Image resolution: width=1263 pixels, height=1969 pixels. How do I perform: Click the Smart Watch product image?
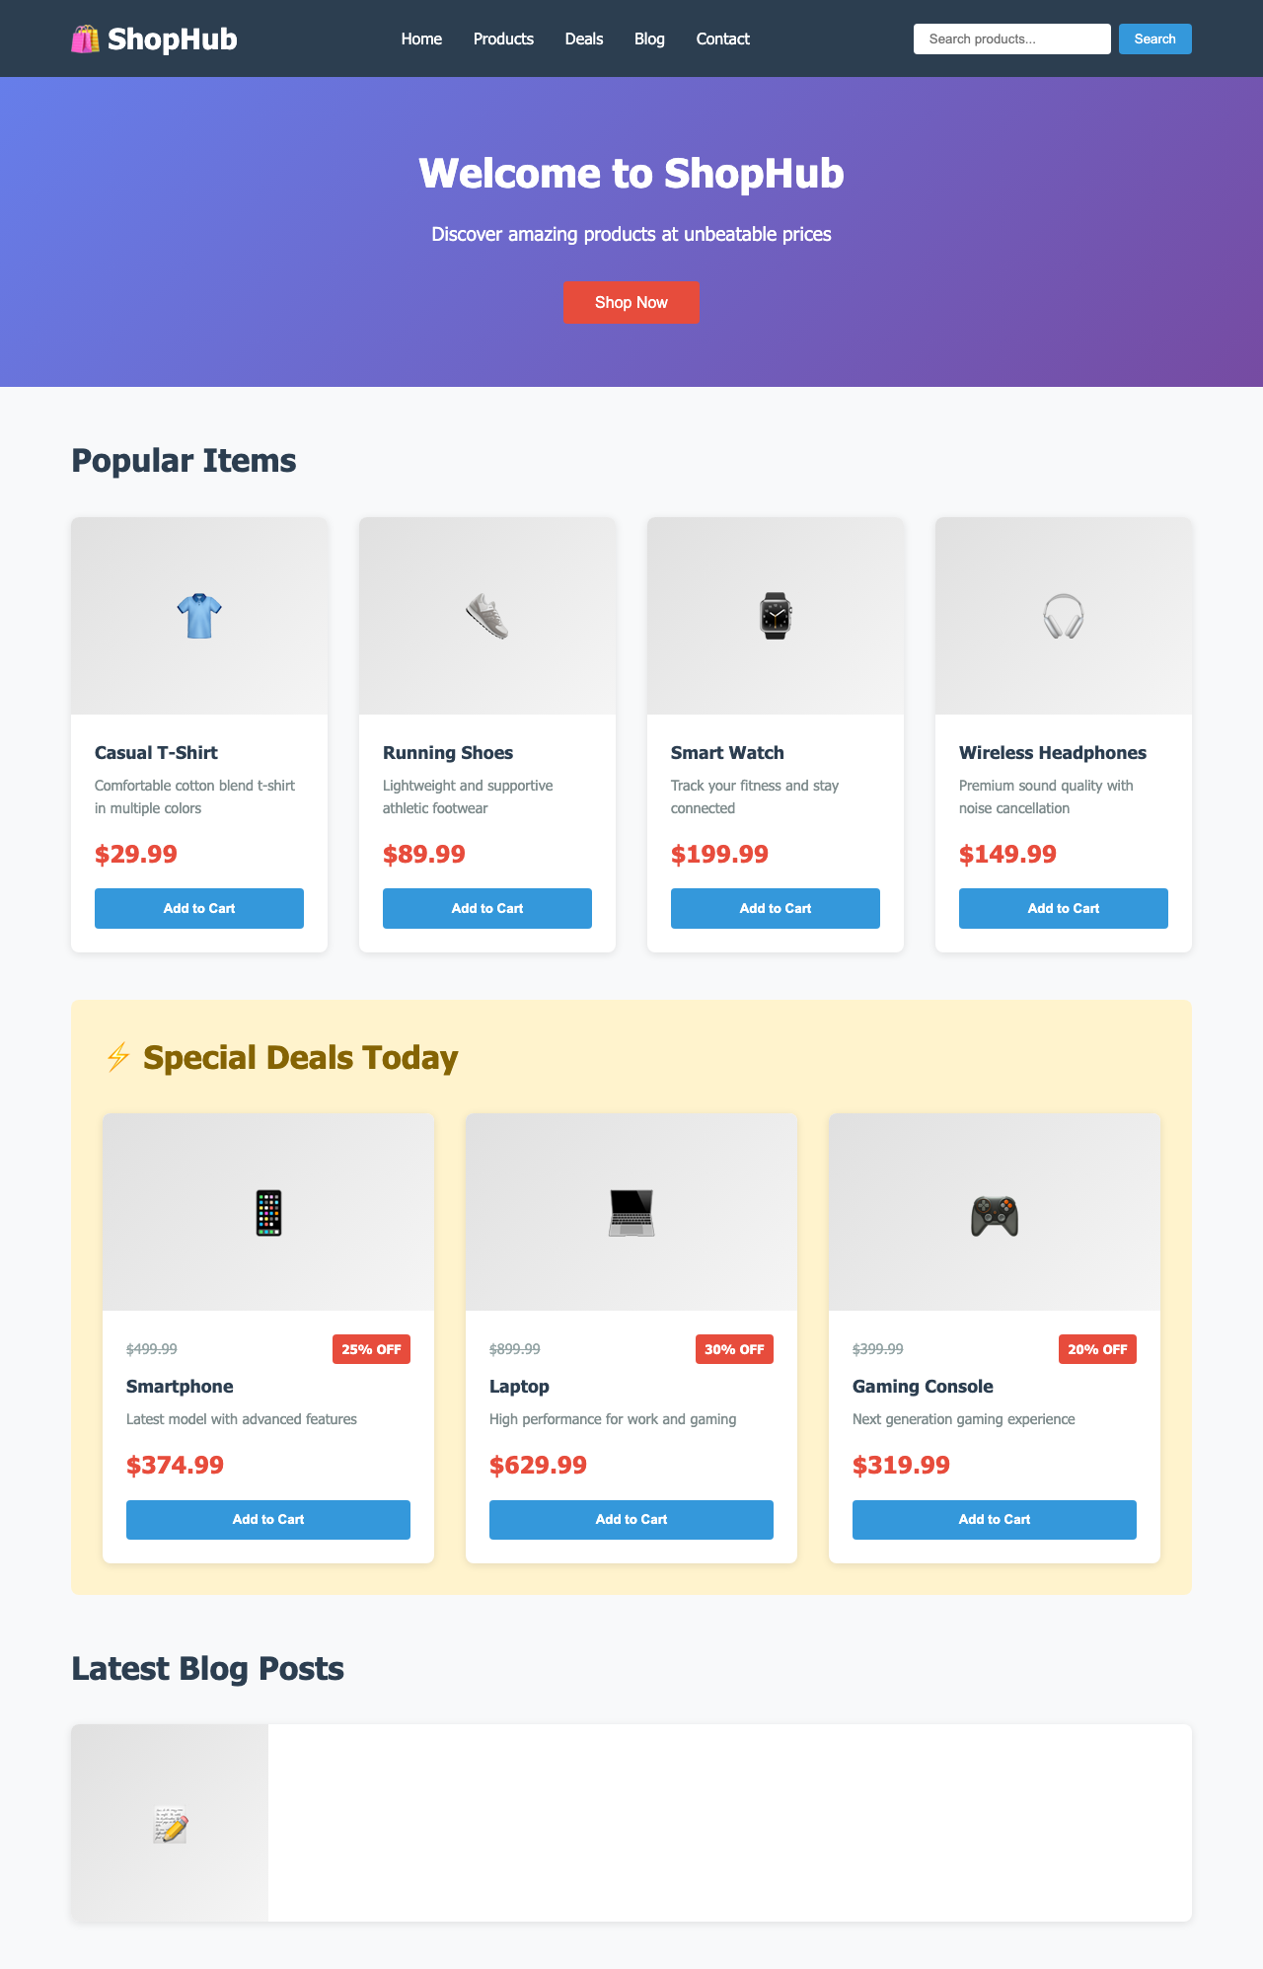[776, 614]
